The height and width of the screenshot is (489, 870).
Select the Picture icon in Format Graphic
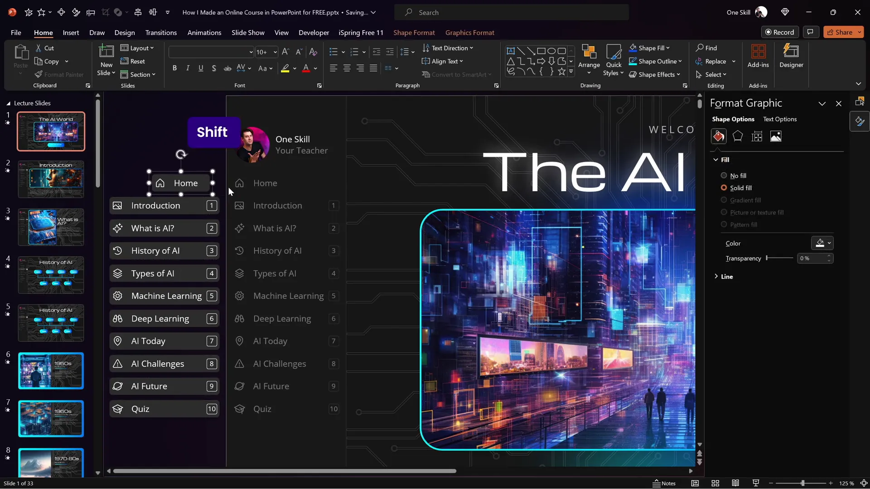pos(776,136)
